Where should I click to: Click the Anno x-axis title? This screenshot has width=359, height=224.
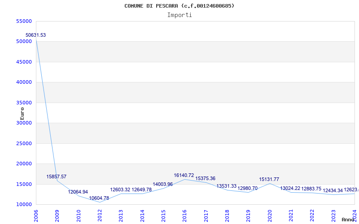tap(348, 220)
